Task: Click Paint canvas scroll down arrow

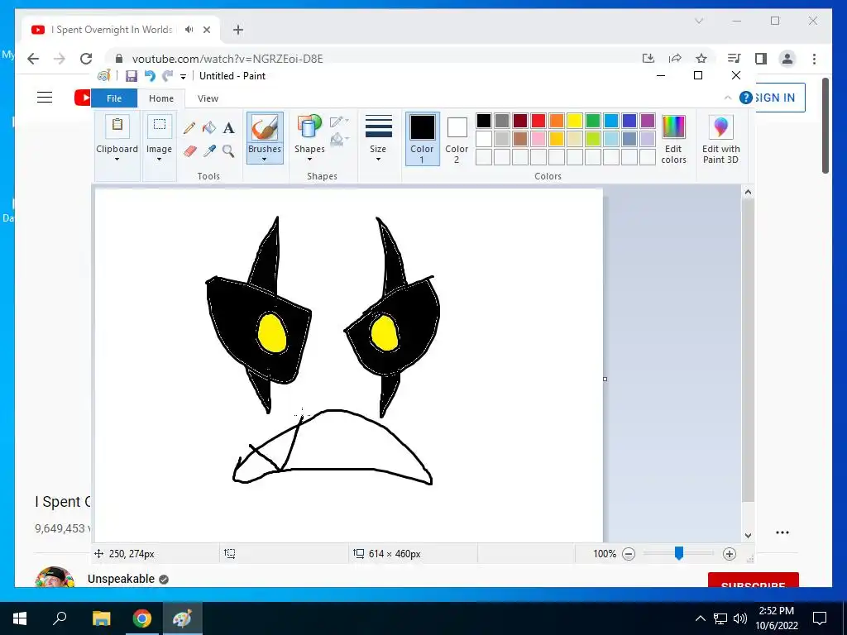Action: click(748, 536)
